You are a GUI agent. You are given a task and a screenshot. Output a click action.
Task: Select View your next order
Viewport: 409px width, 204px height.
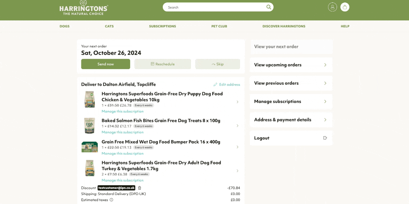[291, 47]
